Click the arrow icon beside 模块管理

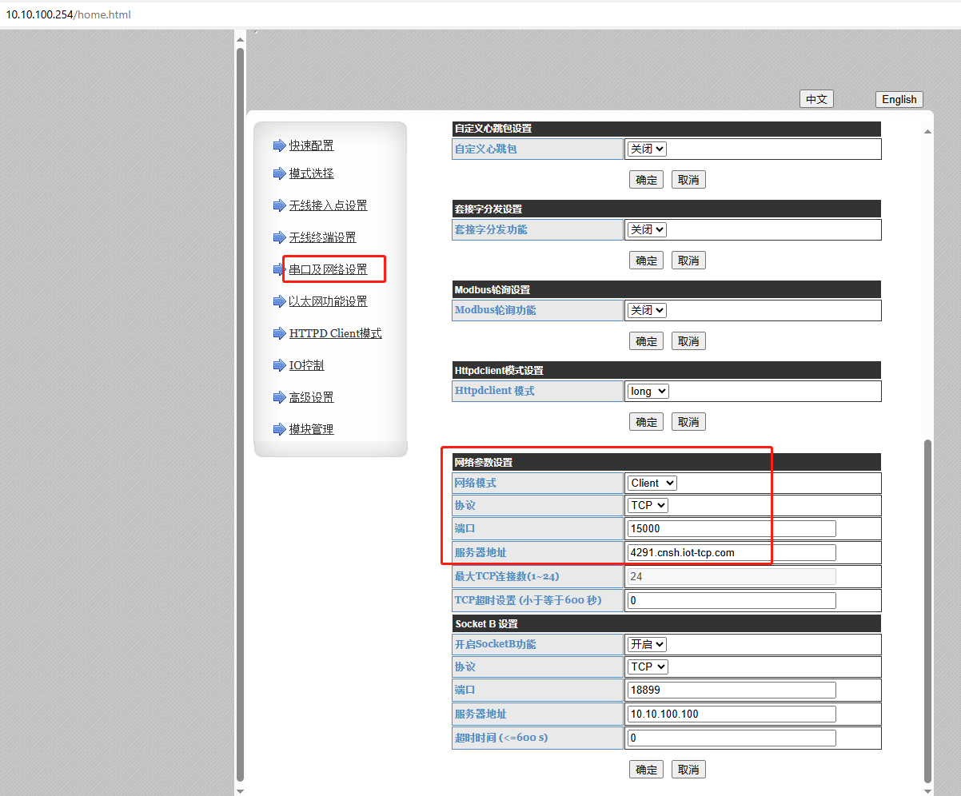tap(279, 429)
